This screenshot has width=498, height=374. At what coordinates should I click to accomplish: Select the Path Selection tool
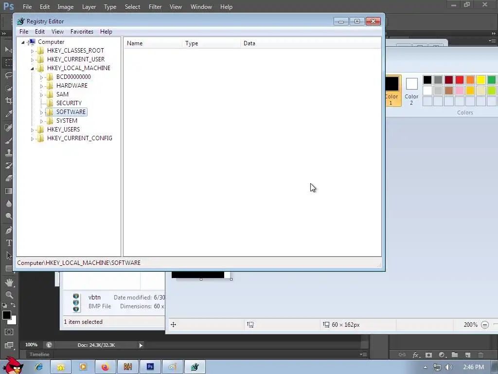[8, 255]
